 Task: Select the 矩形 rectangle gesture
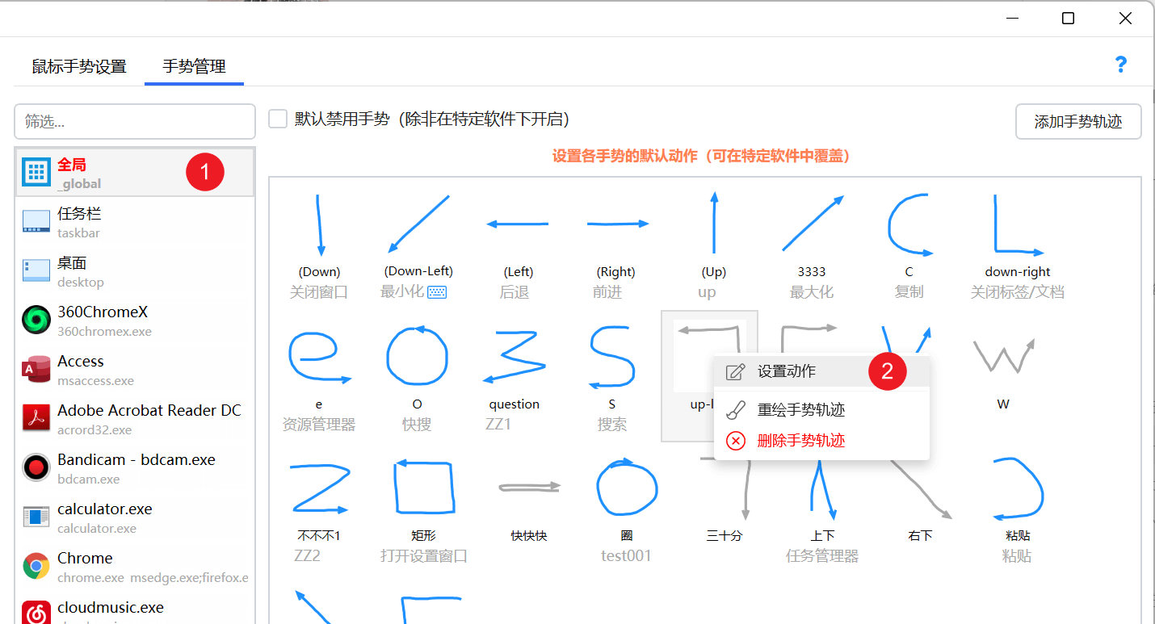(x=423, y=487)
